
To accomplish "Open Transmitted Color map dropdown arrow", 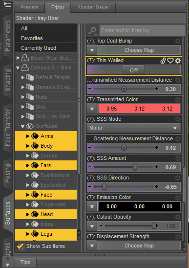I will 92,109.
